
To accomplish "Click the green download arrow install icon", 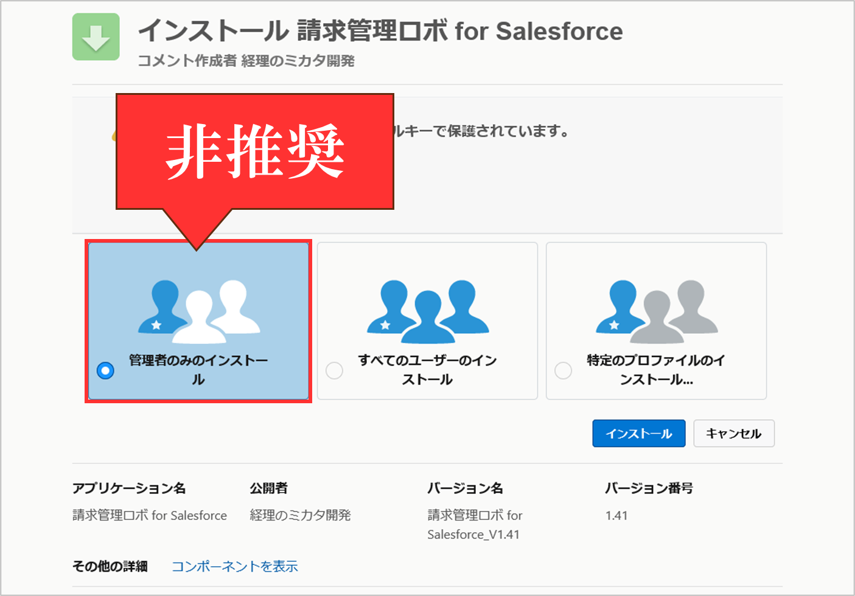I will [96, 37].
